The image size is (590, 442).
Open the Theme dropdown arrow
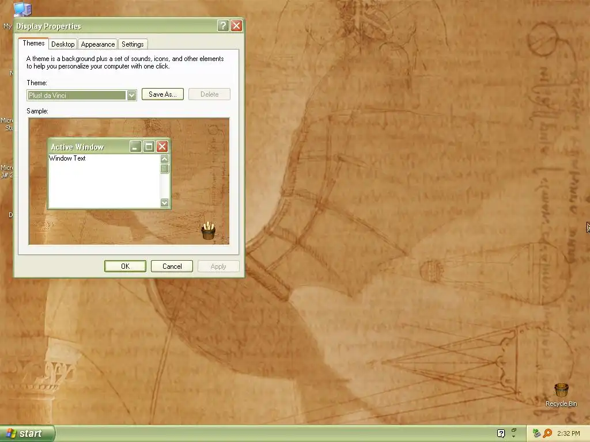(x=131, y=95)
